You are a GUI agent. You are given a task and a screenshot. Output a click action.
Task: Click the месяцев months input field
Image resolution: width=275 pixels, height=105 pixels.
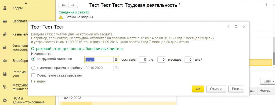(161, 60)
